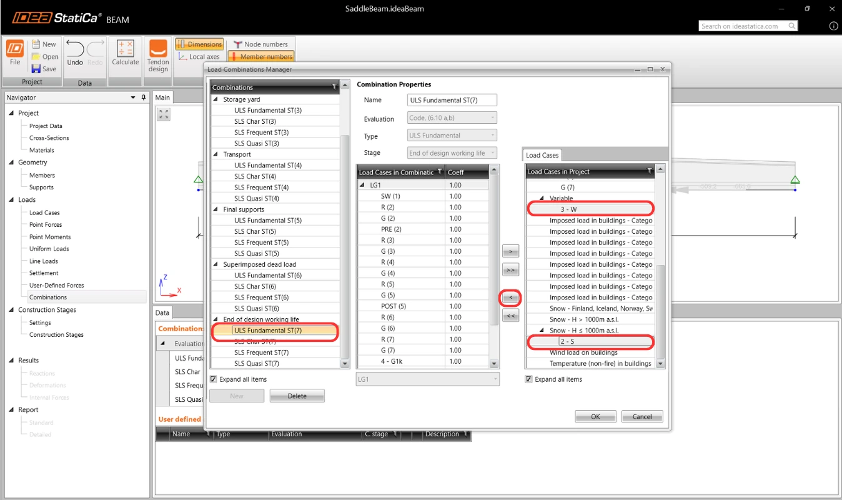
Task: Remove load case with < button
Action: tap(510, 297)
